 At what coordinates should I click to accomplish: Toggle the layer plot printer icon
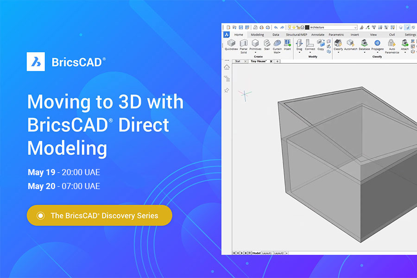(x=303, y=27)
